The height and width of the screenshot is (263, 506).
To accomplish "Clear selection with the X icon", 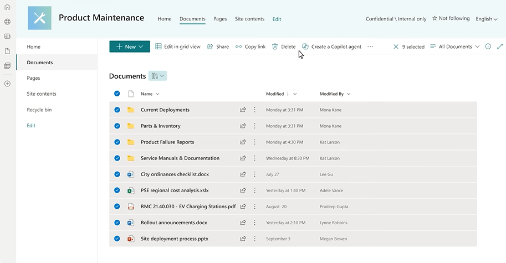I will point(396,47).
